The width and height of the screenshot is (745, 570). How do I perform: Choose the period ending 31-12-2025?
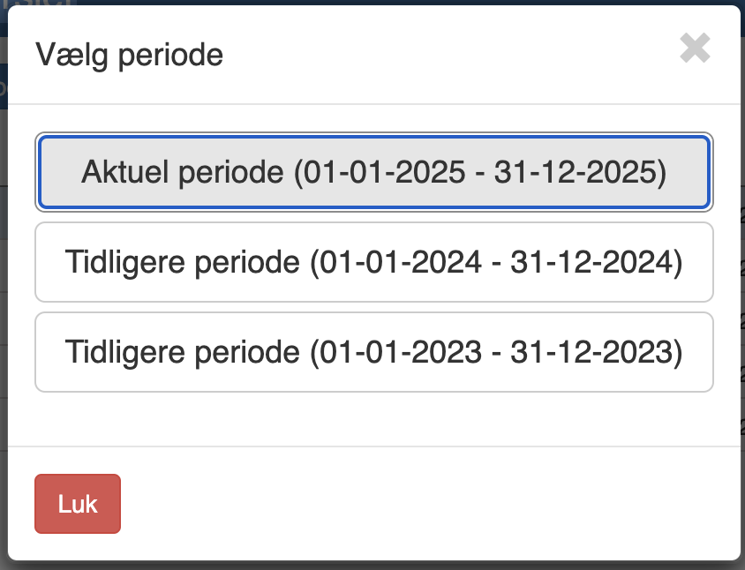tap(373, 172)
